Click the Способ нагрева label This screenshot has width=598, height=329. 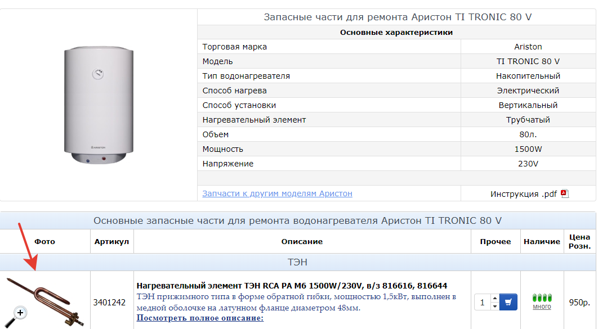[235, 91]
